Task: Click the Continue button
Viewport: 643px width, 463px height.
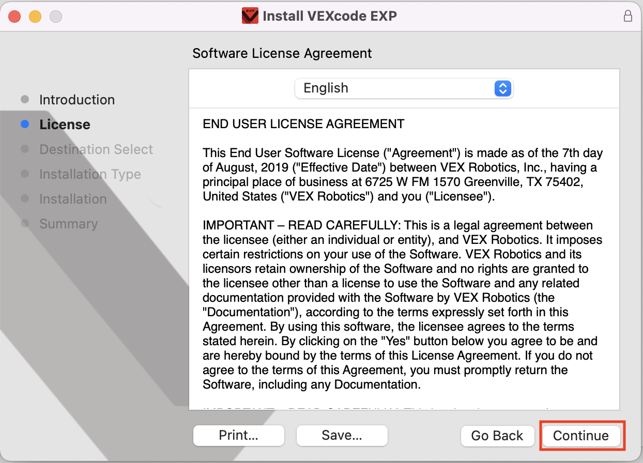Action: coord(581,436)
